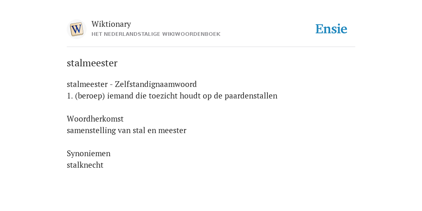Click the Wiktionary W tile logo icon

tap(77, 29)
